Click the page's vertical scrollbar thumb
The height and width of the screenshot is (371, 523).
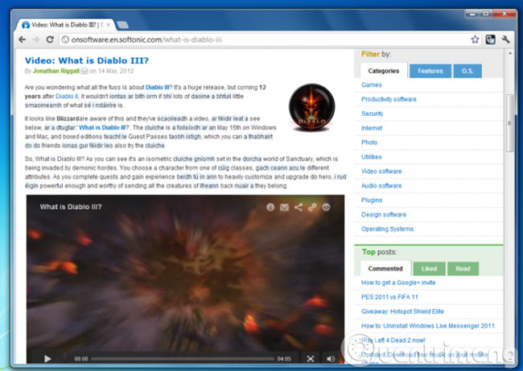pyautogui.click(x=509, y=123)
